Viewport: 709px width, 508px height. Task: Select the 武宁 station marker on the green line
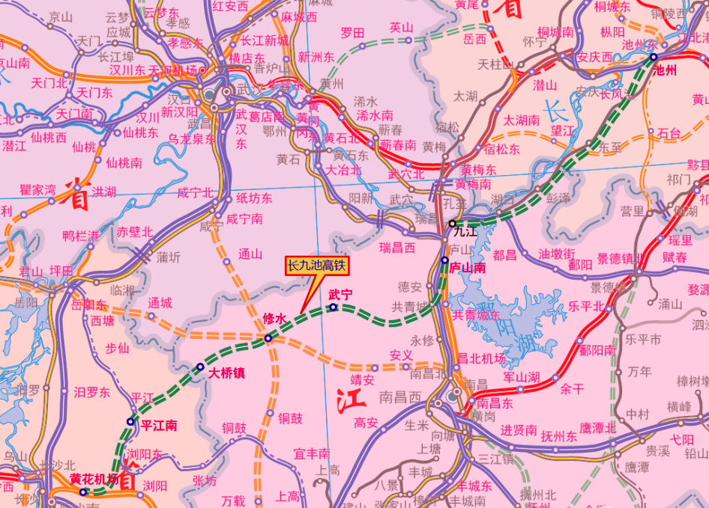click(x=333, y=307)
